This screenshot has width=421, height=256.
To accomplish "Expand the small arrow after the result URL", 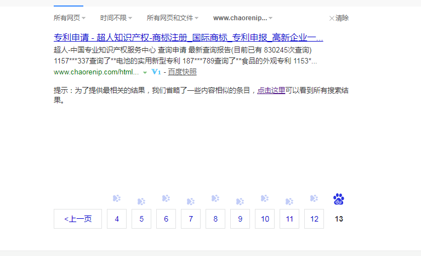I will pos(145,73).
